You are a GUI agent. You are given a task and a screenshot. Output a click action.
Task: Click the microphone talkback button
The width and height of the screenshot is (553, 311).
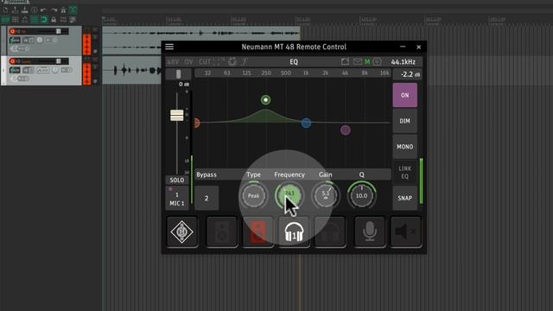(x=370, y=232)
